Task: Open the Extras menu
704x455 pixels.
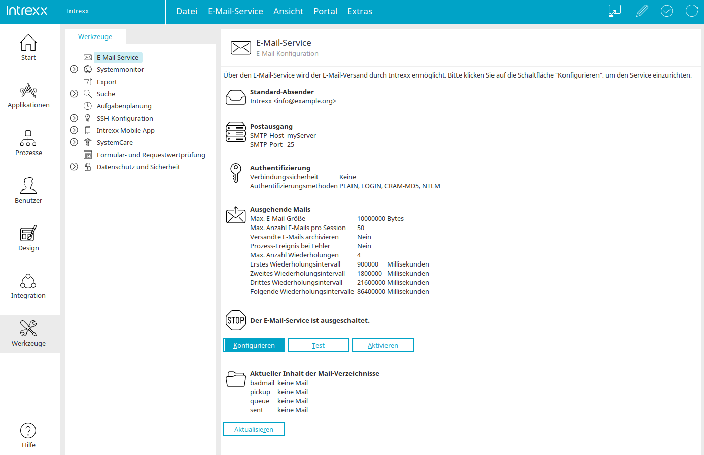Action: coord(360,11)
